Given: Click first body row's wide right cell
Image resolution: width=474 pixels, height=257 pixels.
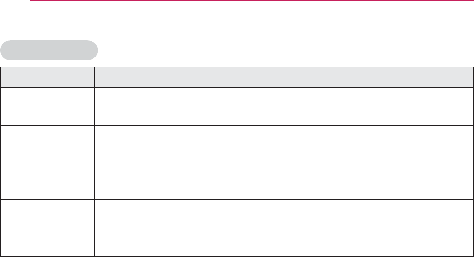Looking at the screenshot, I should point(284,107).
